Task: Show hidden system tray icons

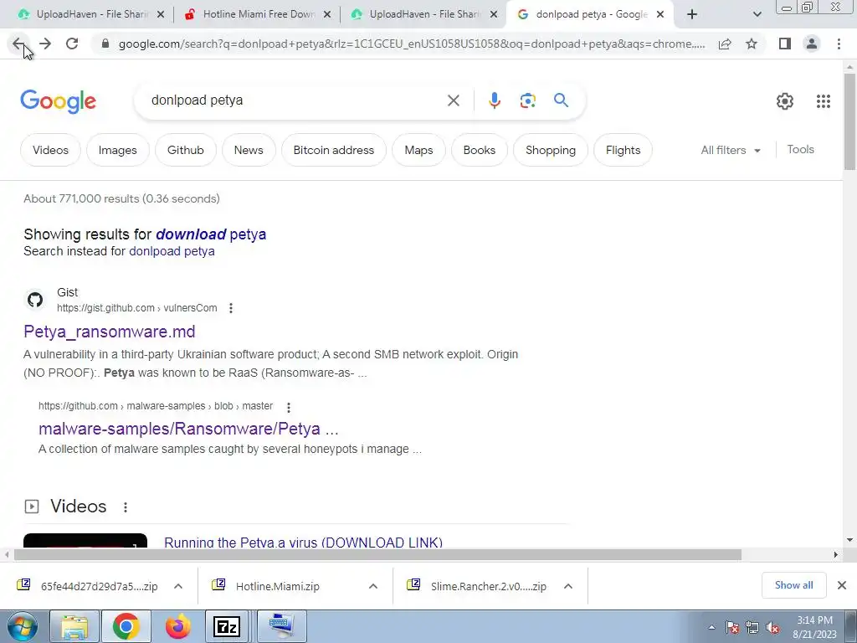Action: pyautogui.click(x=711, y=628)
